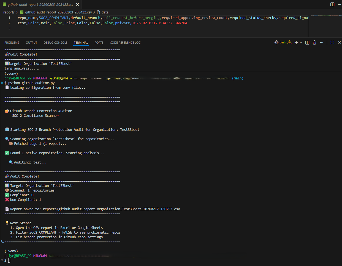Click line number 1 in editor gutter
This screenshot has height=266, width=342.
point(9,18)
